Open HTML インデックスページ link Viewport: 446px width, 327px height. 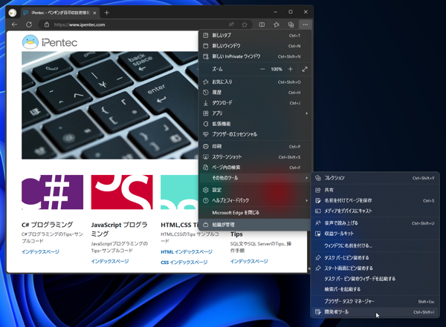187,252
